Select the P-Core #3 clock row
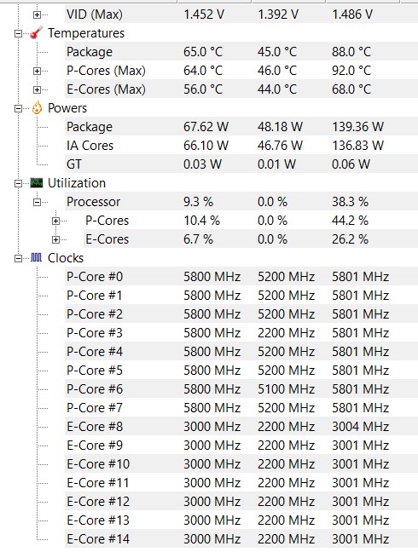 tap(241, 333)
